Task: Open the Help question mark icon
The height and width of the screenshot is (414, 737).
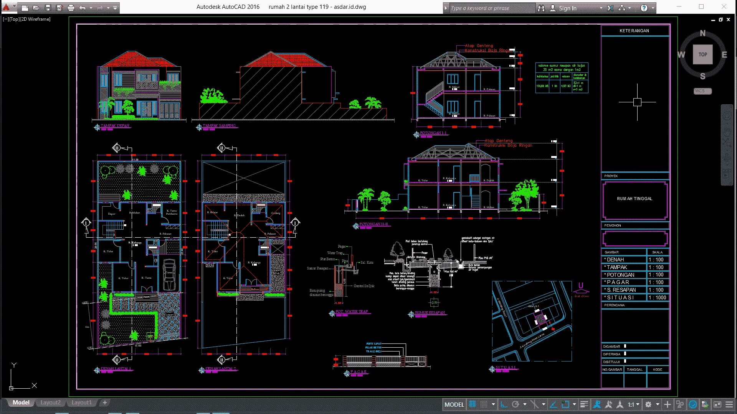Action: [644, 8]
